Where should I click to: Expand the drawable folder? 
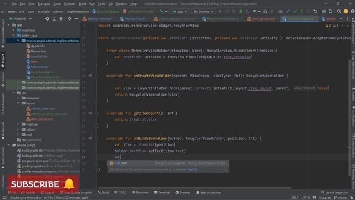click(x=18, y=98)
